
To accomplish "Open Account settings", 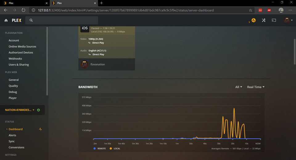I will click(14, 41).
